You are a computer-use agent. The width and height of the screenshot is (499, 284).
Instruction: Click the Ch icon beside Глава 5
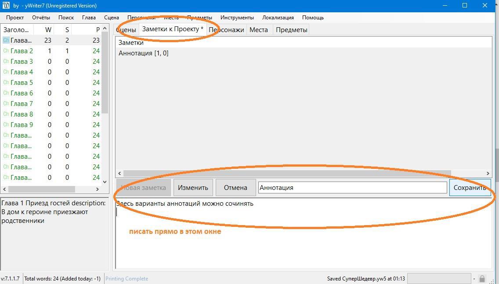[6, 83]
